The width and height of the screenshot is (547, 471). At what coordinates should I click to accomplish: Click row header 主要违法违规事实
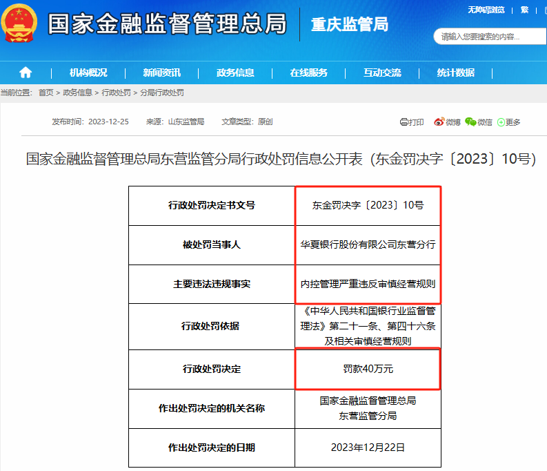[212, 284]
